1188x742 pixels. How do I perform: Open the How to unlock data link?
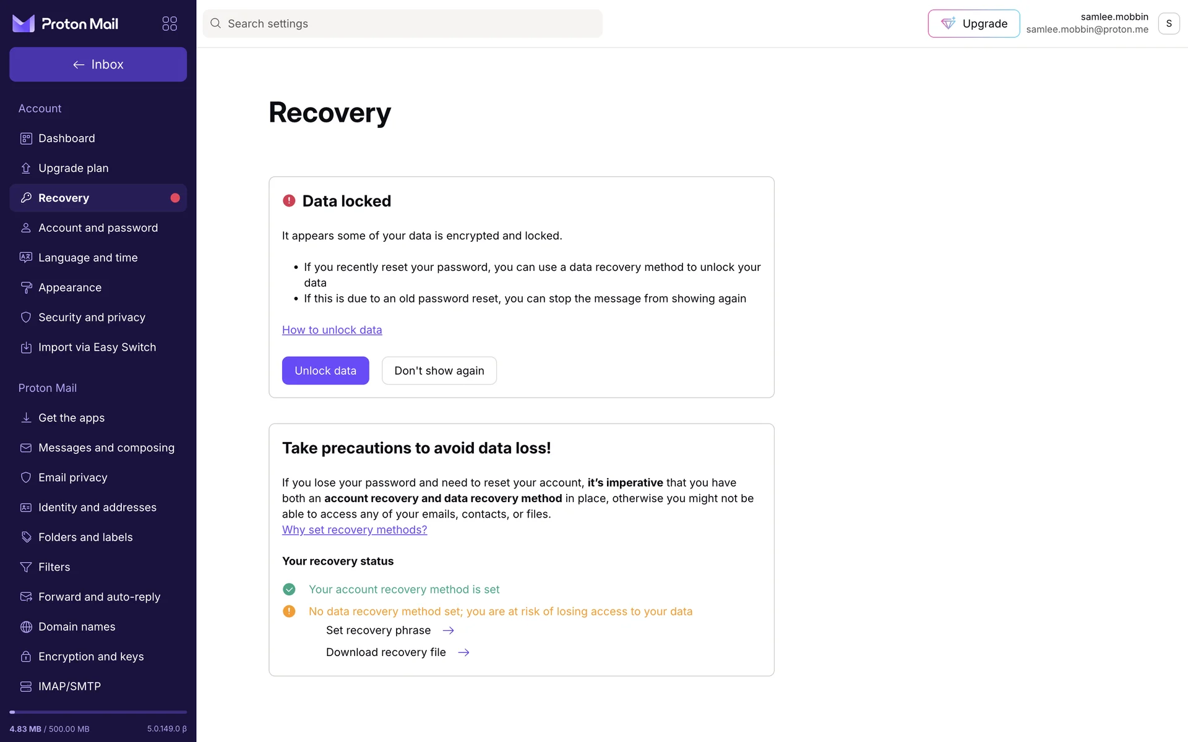pyautogui.click(x=332, y=330)
